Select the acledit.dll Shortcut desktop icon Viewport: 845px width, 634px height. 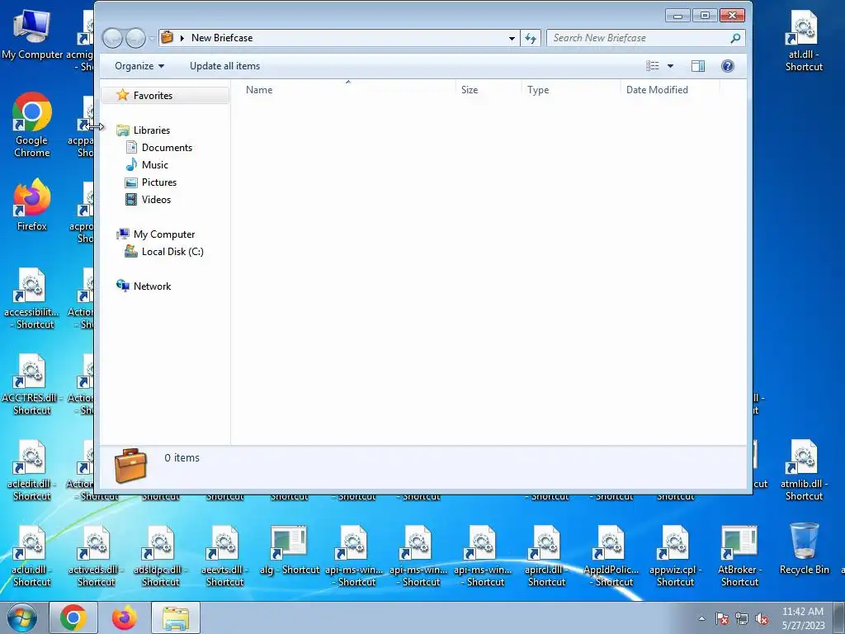point(32,470)
